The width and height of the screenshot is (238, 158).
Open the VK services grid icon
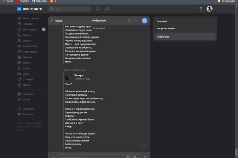pos(200,9)
